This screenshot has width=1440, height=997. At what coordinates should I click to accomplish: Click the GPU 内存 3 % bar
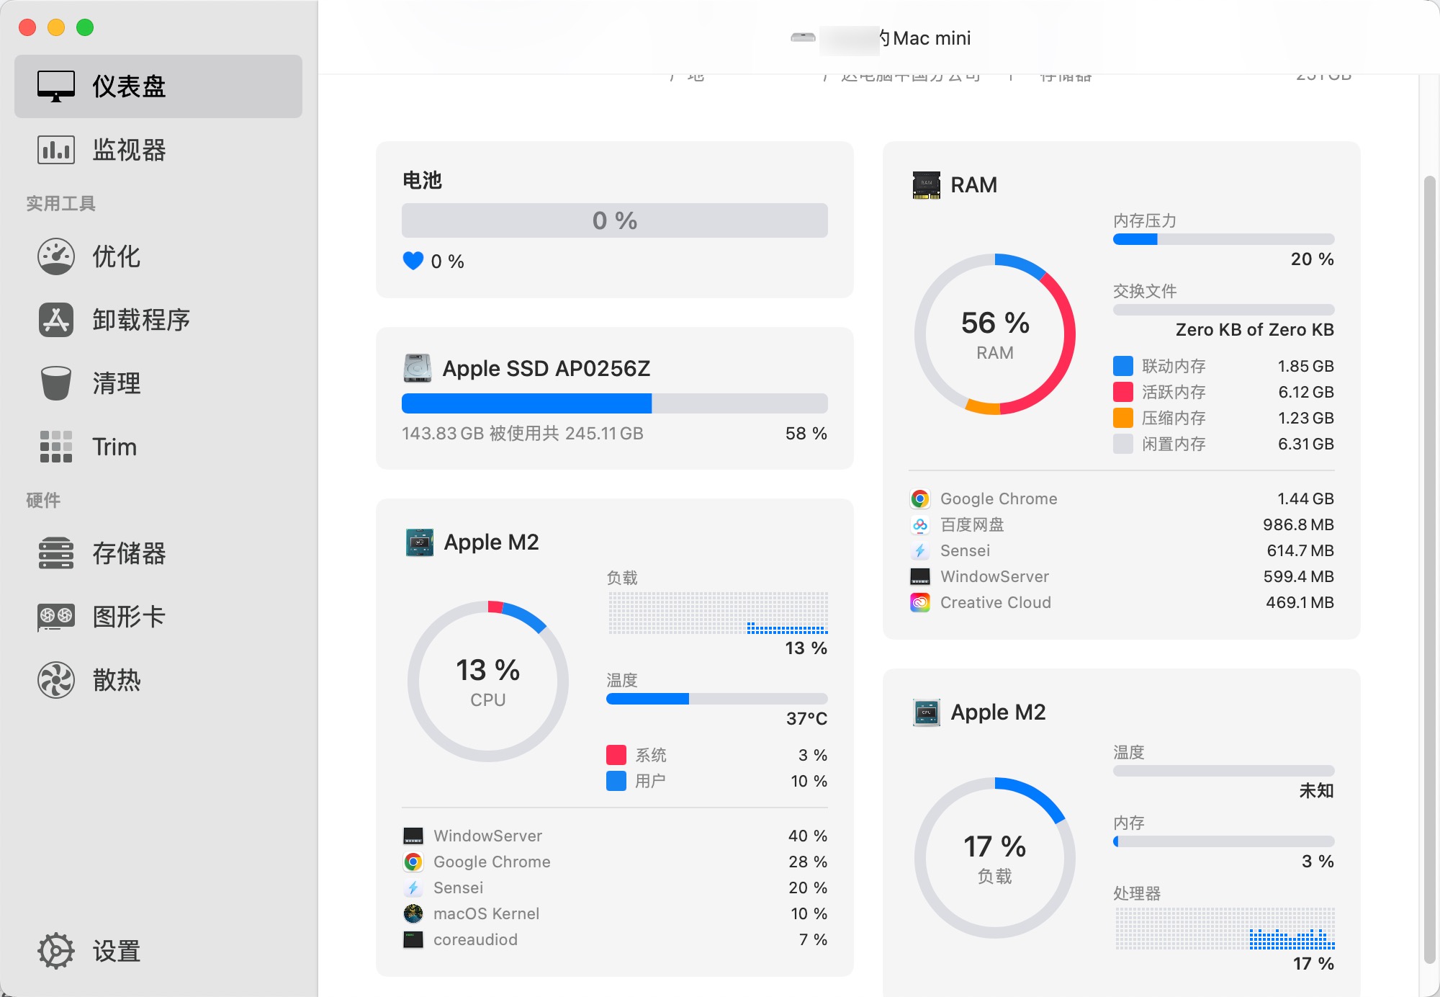tap(1224, 841)
